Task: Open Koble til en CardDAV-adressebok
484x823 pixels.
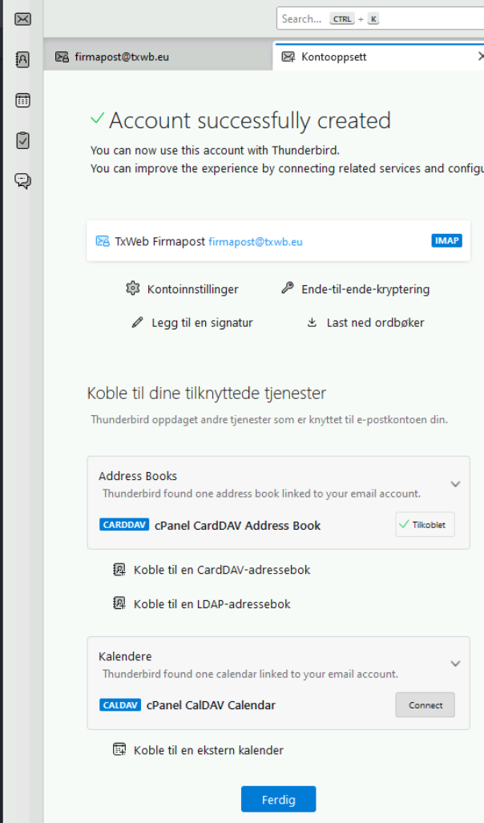Action: point(221,570)
